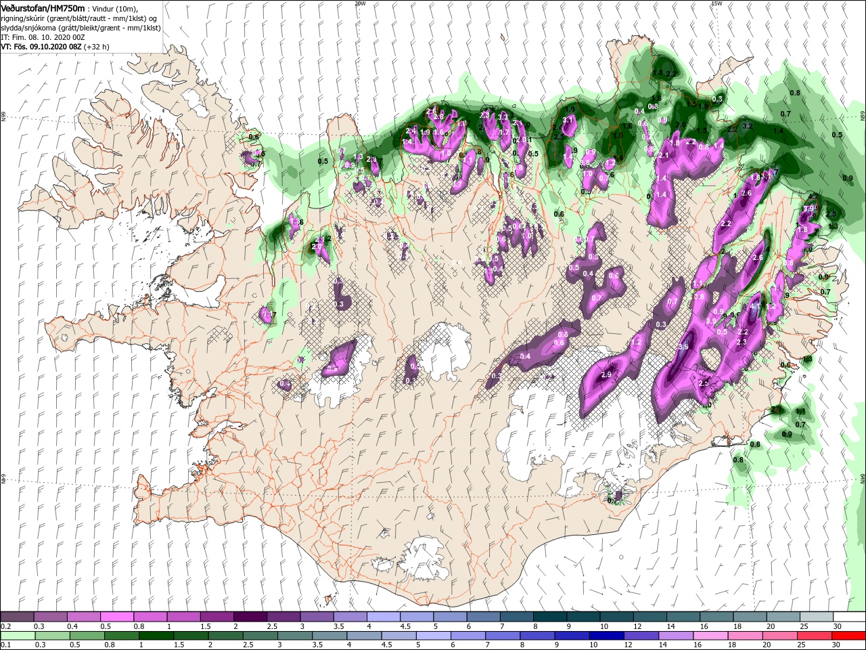Pick top-row snow swatch for 5–6 mm
The image size is (866, 650).
(x=449, y=617)
